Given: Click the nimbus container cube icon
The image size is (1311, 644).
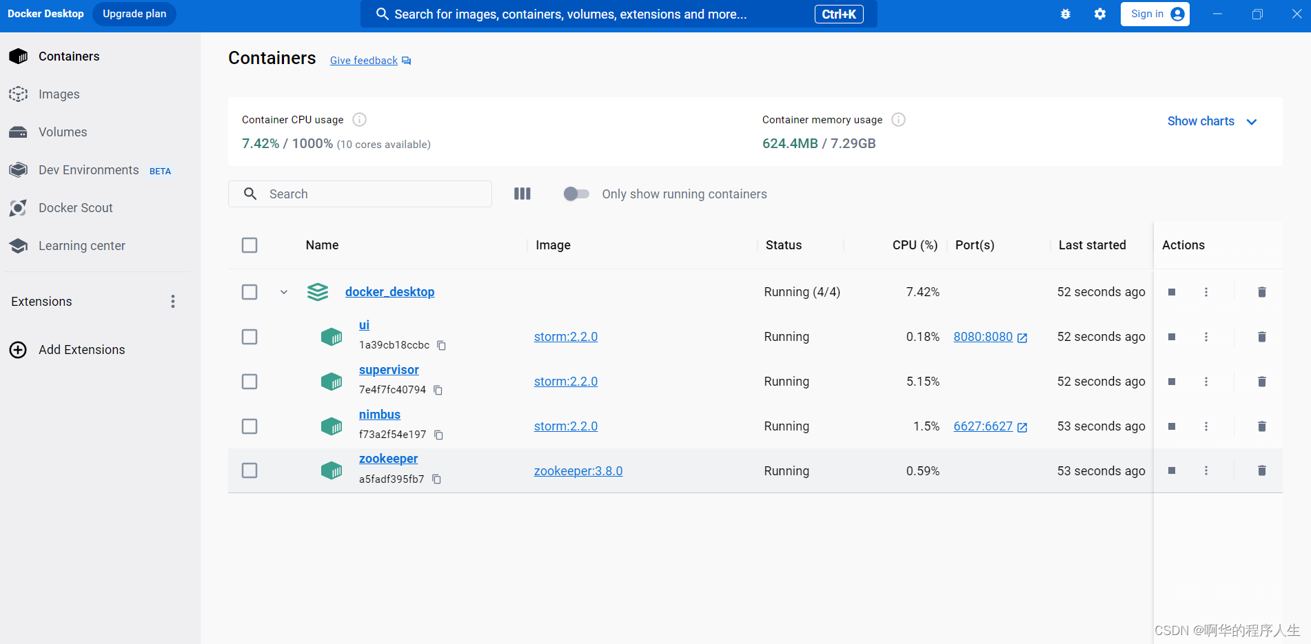Looking at the screenshot, I should coord(332,426).
